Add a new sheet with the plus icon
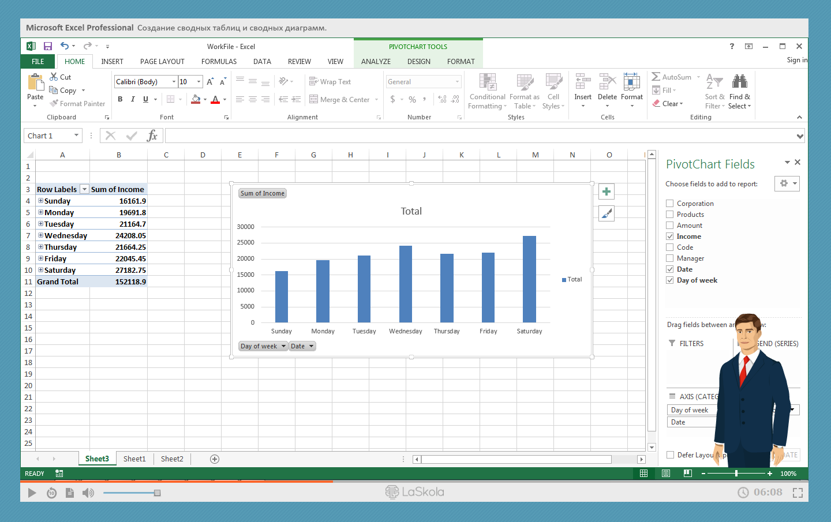This screenshot has height=522, width=831. tap(215, 459)
